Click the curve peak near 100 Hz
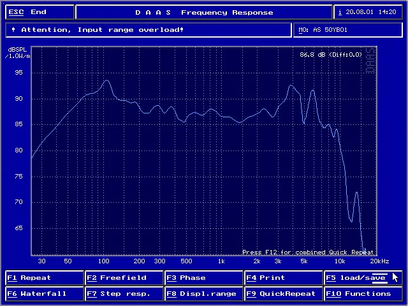This screenshot has height=306, width=408. click(106, 80)
